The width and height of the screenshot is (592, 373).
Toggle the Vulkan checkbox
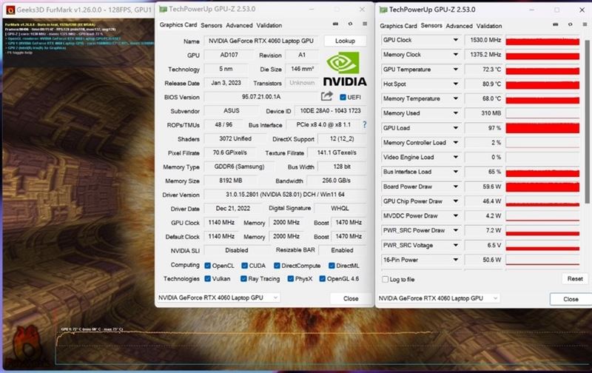pyautogui.click(x=207, y=278)
